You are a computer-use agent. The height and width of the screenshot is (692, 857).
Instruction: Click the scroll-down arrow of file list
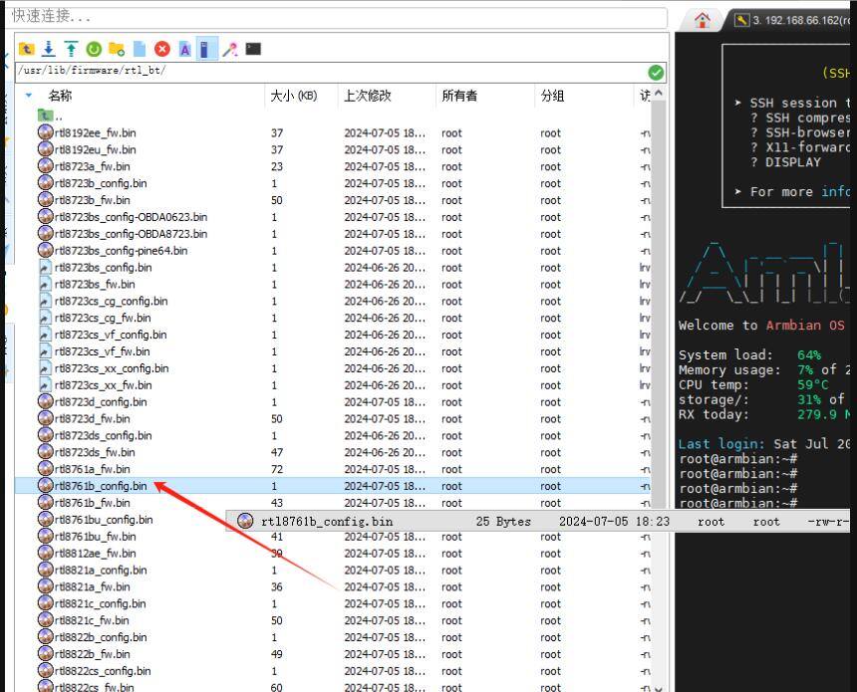click(659, 688)
